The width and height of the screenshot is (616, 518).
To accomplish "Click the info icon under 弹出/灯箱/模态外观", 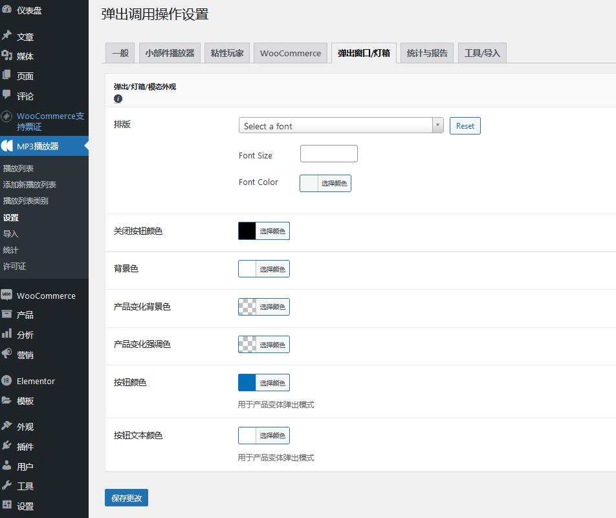I will point(118,99).
